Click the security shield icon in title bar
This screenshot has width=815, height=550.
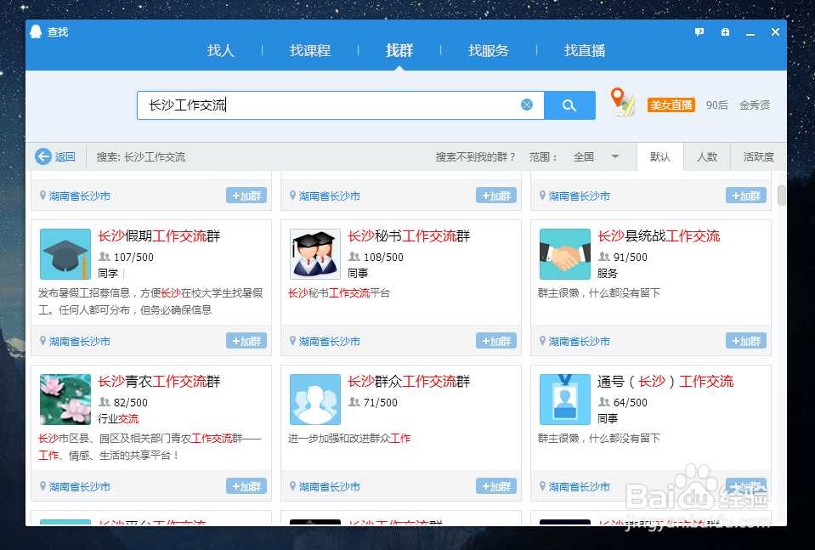(725, 31)
